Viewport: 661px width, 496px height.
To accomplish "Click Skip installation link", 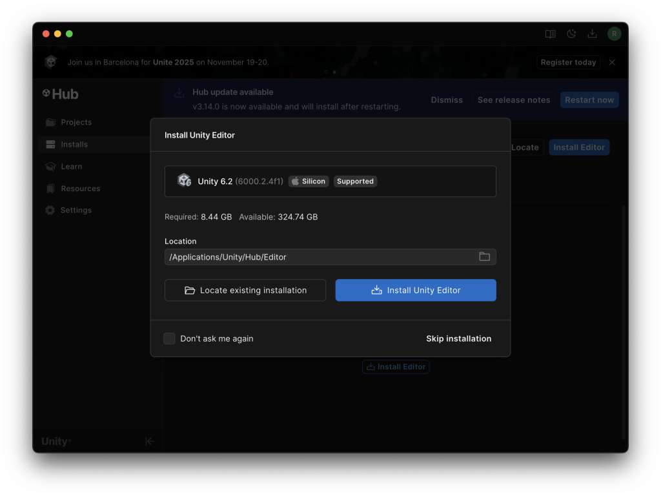I will pyautogui.click(x=459, y=338).
